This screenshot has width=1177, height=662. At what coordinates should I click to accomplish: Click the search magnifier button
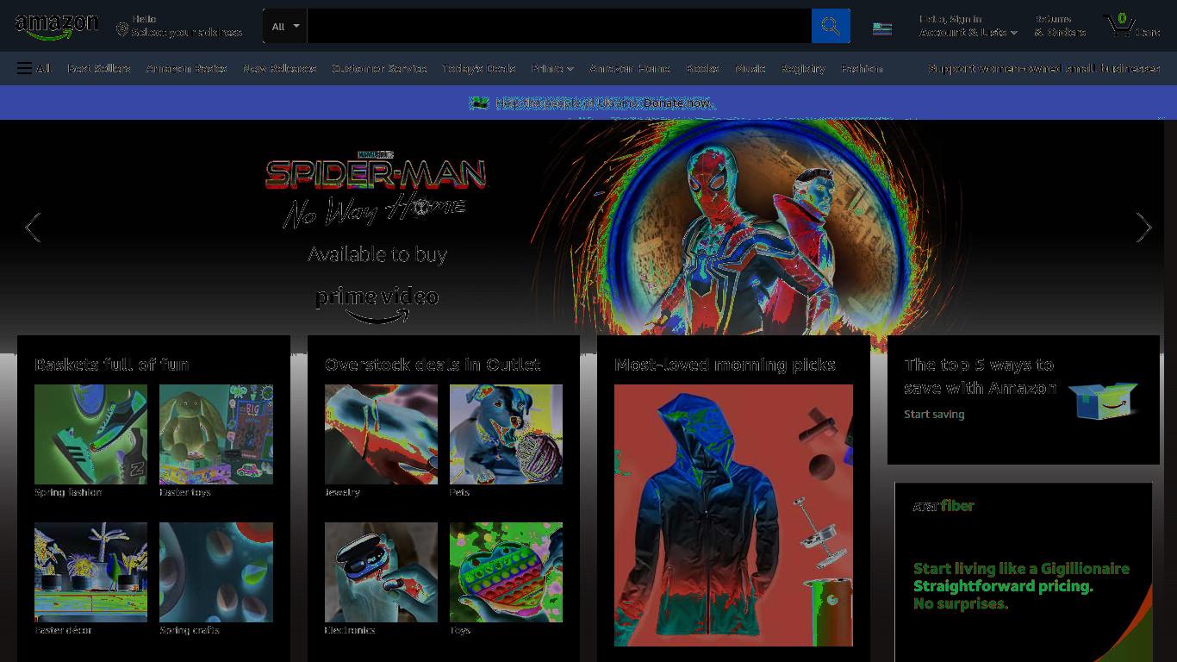point(831,26)
